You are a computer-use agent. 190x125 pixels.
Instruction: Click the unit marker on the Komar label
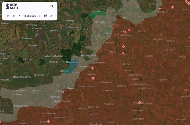[x=123, y=53]
